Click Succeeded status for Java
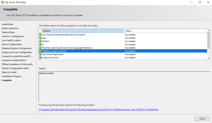Image resolution: width=212 pixels, height=123 pixels. point(130,38)
